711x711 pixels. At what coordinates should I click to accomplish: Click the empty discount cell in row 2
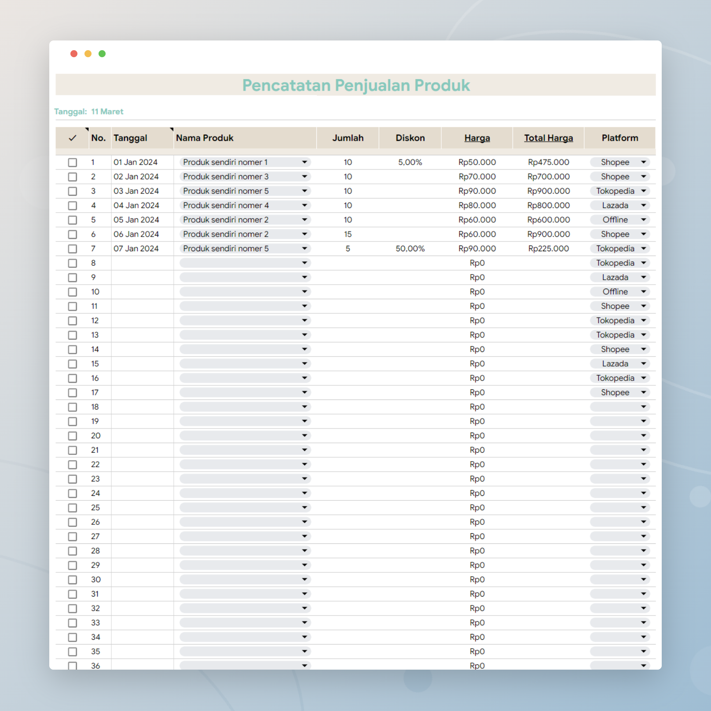[410, 177]
